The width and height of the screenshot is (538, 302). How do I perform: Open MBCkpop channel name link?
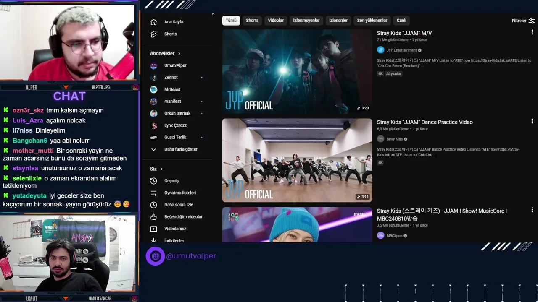click(x=395, y=236)
